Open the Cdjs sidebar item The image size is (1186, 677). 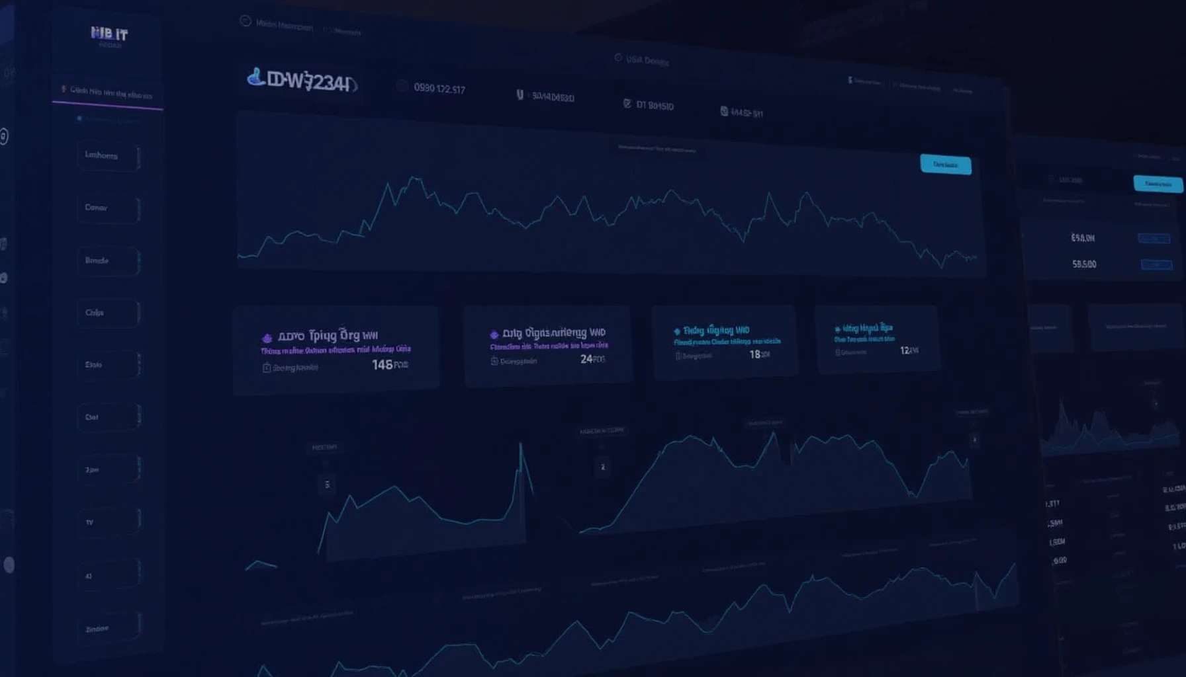pos(109,313)
